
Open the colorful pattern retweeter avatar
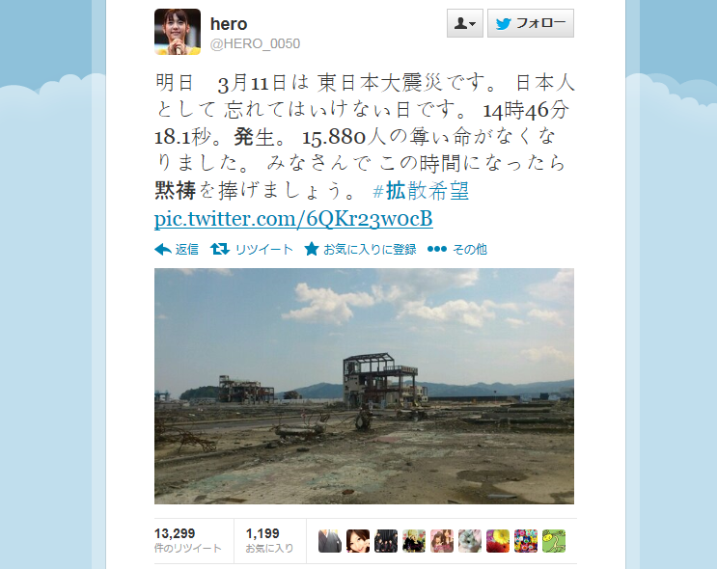526,541
